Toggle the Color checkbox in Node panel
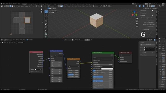166x93 pixels. [143, 53]
